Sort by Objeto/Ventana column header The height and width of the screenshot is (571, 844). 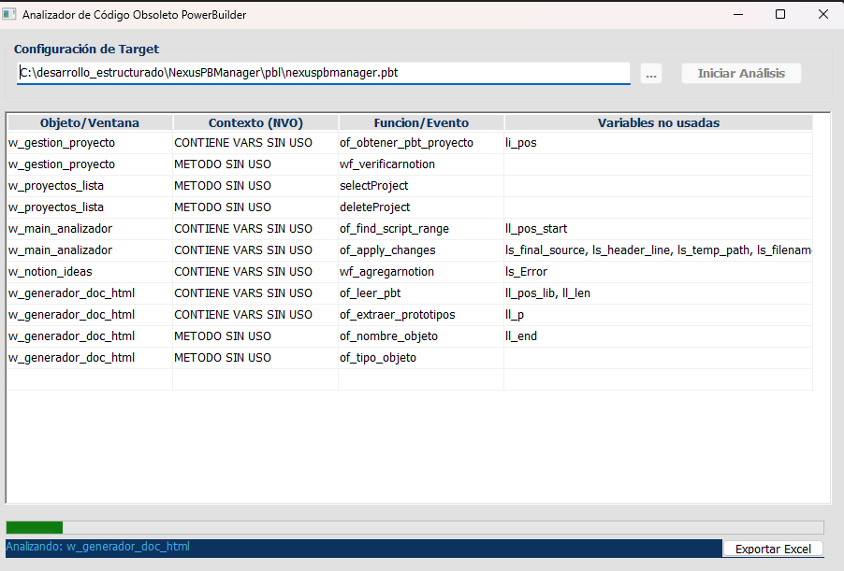pos(90,122)
